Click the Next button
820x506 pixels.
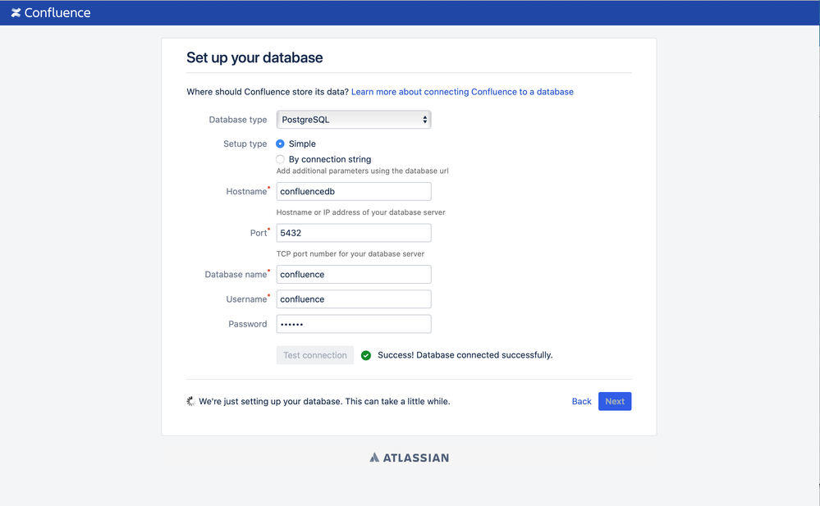pyautogui.click(x=615, y=402)
